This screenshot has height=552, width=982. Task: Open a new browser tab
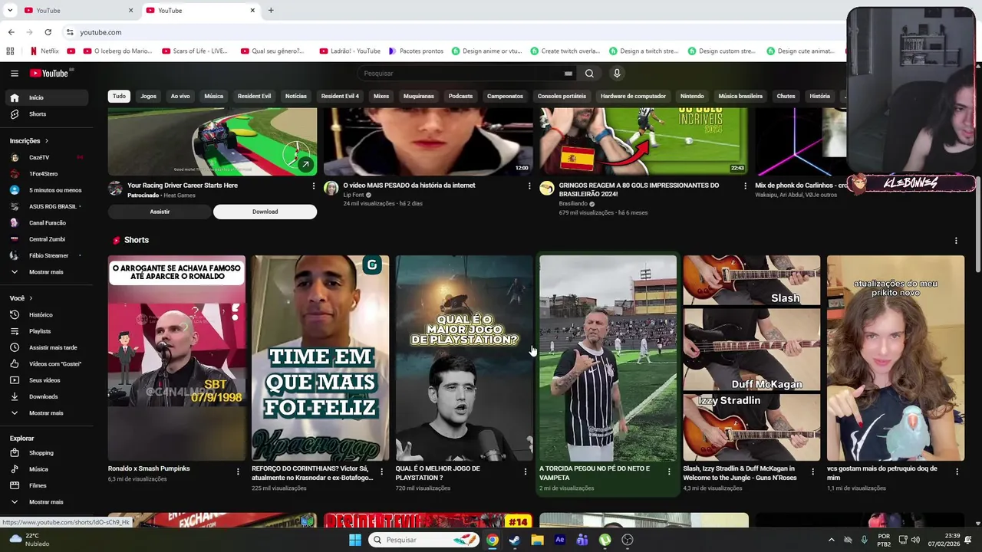click(271, 11)
